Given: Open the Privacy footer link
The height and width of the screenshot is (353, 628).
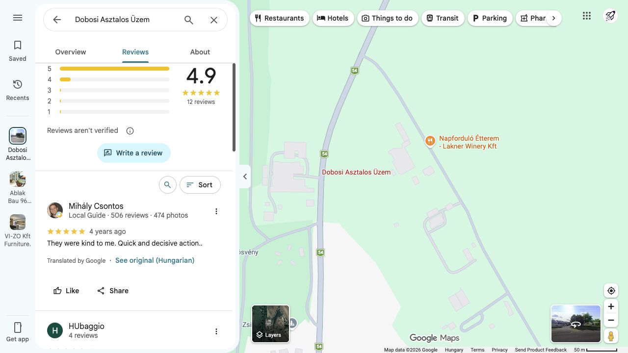Looking at the screenshot, I should tap(499, 350).
